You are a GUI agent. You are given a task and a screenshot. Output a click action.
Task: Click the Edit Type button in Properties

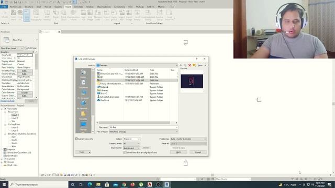30,48
